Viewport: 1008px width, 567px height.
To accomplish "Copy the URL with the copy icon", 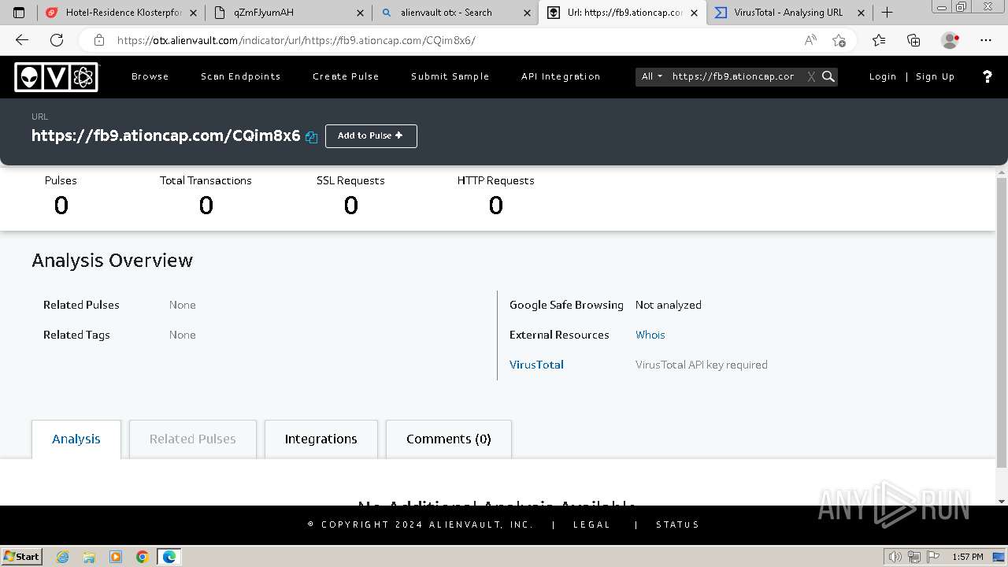I will (311, 137).
